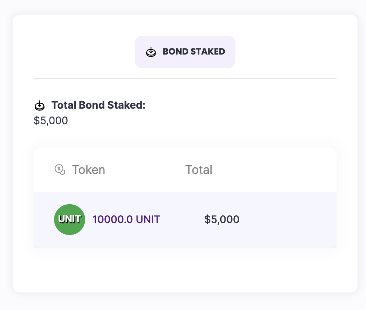
Task: Click white text inside the green token circle
Action: pyautogui.click(x=70, y=219)
